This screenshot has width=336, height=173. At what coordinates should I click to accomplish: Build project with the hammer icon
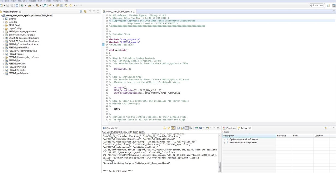click(x=37, y=5)
